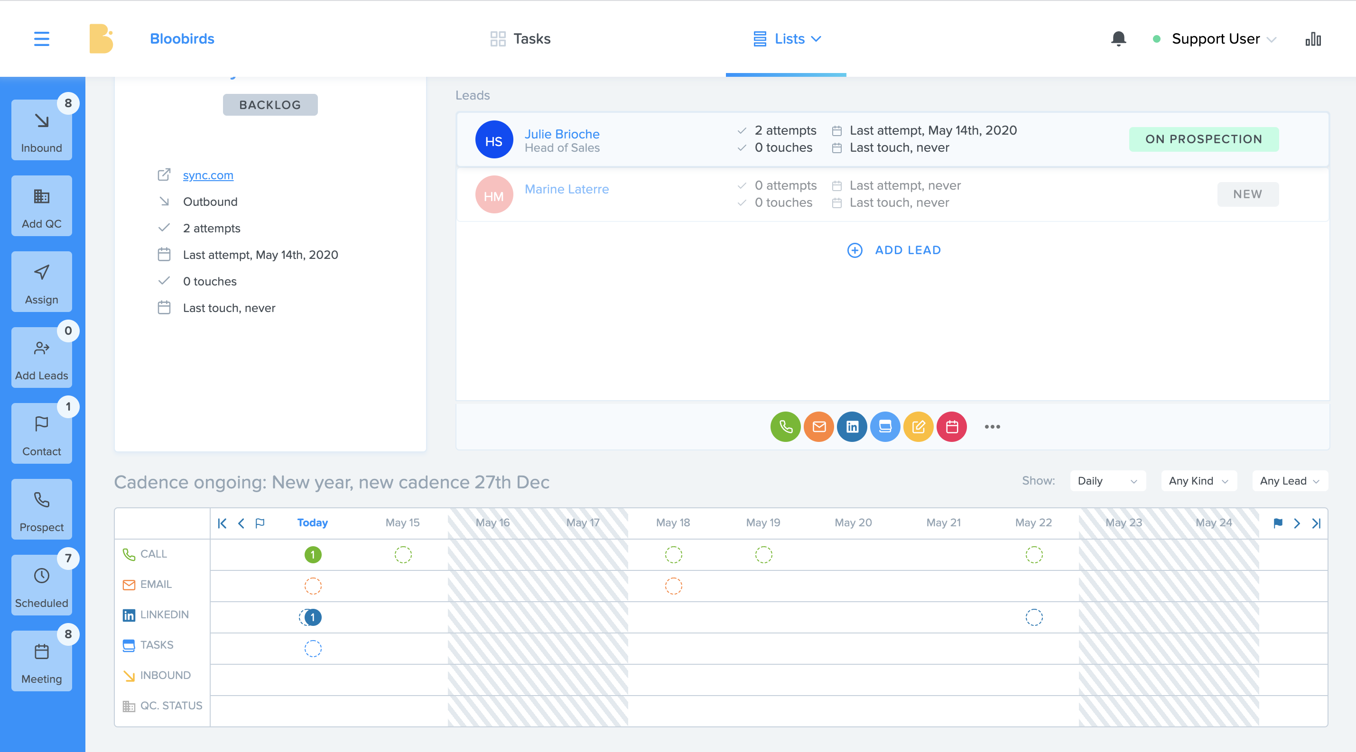
Task: Click the call marker on May 19
Action: click(x=763, y=554)
